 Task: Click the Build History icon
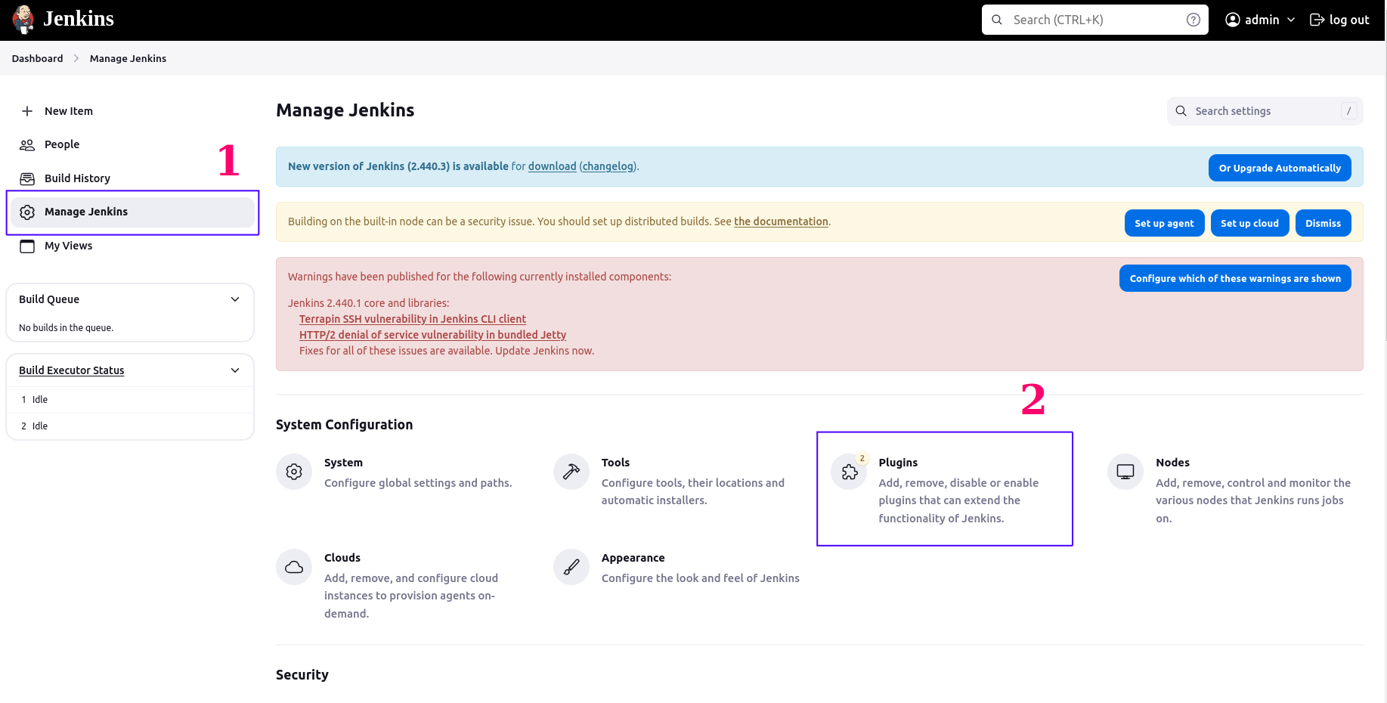tap(27, 178)
